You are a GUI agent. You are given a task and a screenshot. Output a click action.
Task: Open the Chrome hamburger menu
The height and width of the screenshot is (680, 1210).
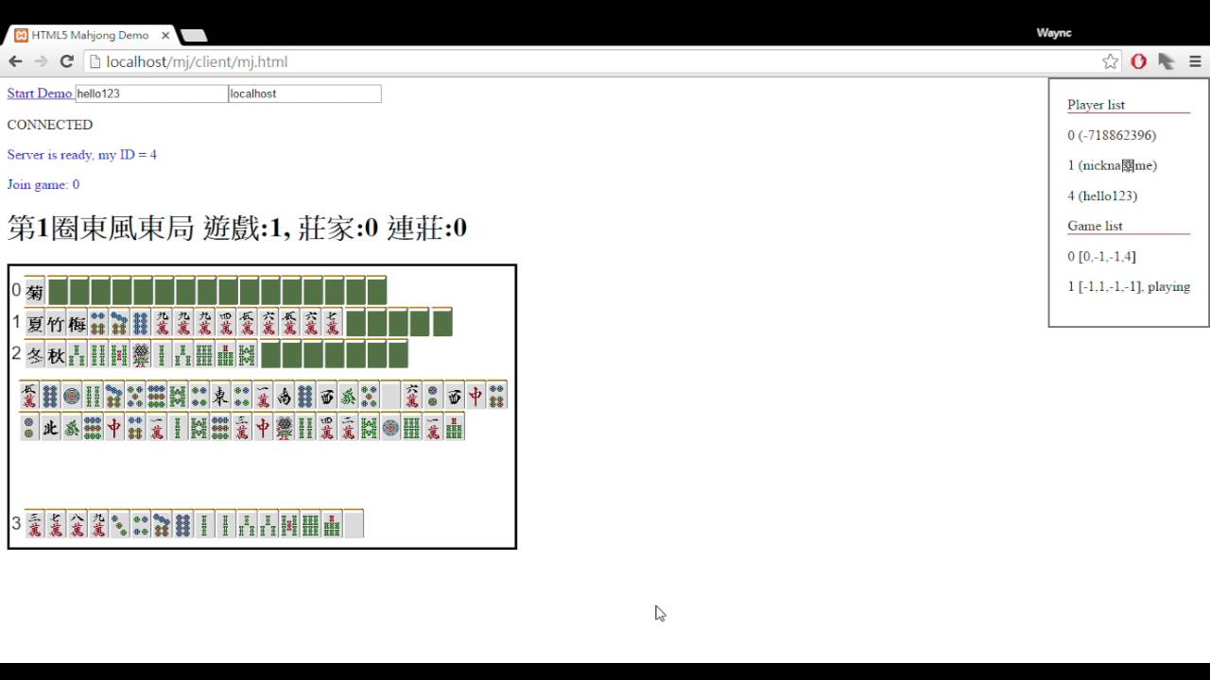(x=1195, y=61)
